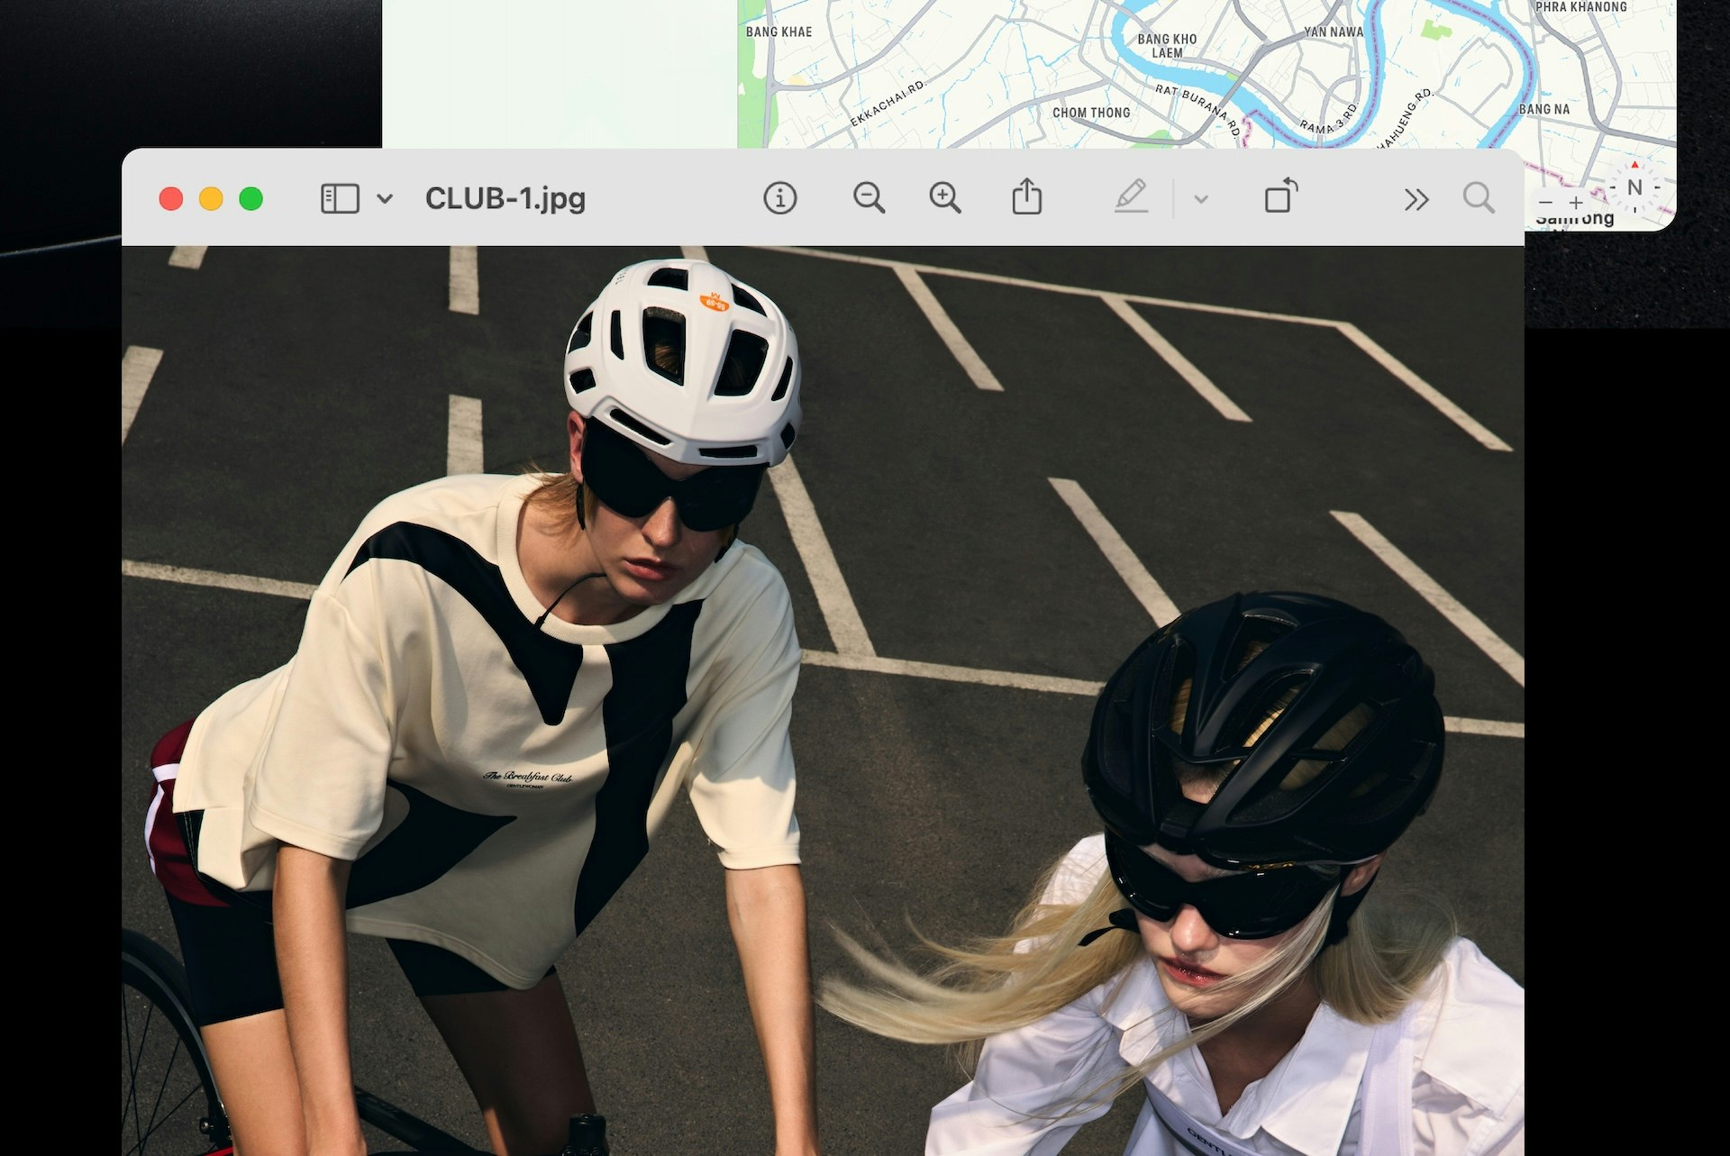The height and width of the screenshot is (1156, 1730).
Task: Minimize the Preview window with yellow button
Action: tap(211, 199)
